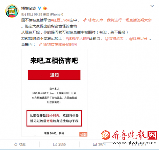Click the crown membership badge icon
The width and height of the screenshot is (159, 150).
point(45,8)
